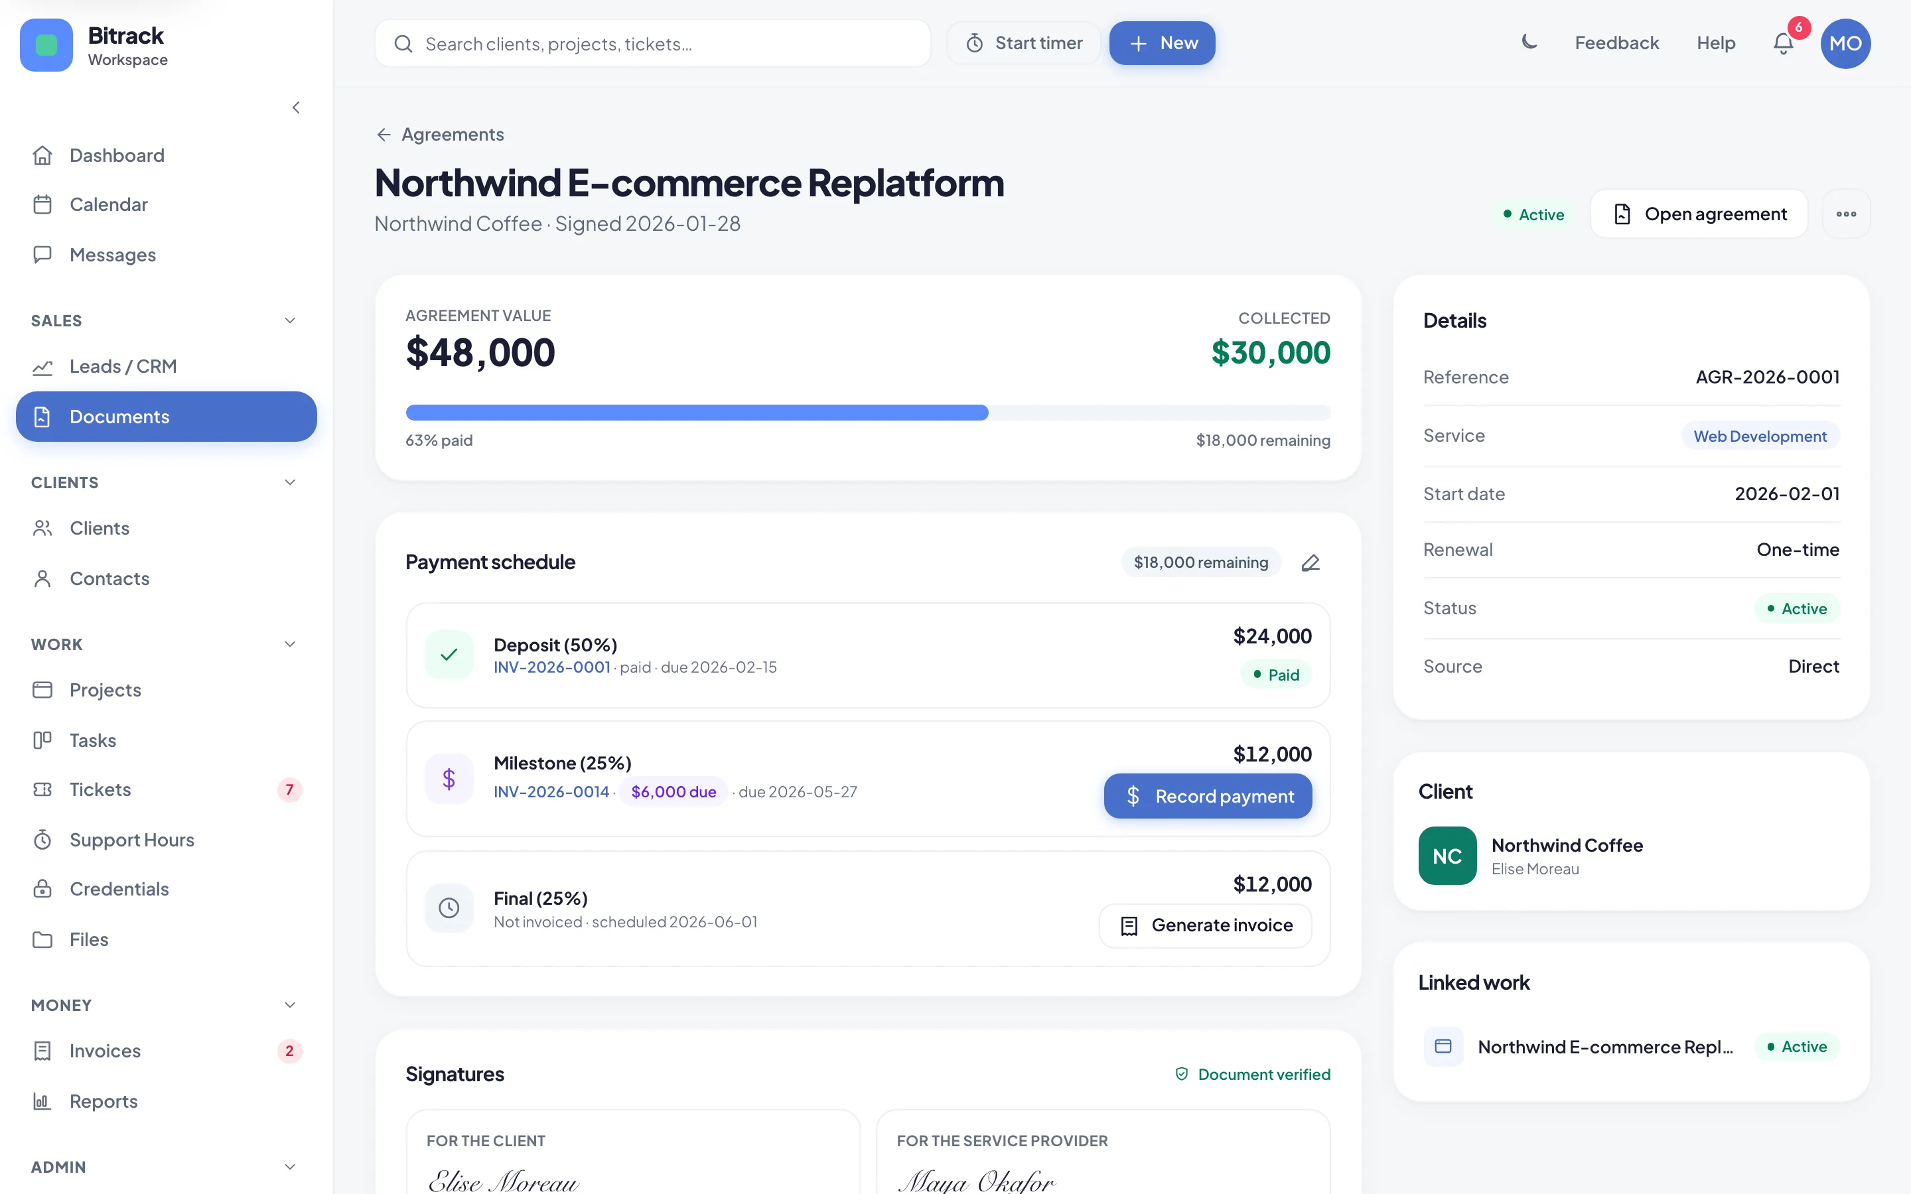
Task: Open Invoices in sidebar
Action: (x=166, y=1051)
